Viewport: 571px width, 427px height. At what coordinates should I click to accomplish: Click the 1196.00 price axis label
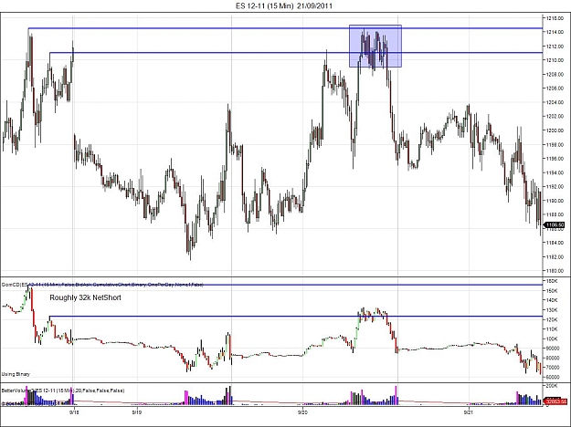pyautogui.click(x=555, y=159)
